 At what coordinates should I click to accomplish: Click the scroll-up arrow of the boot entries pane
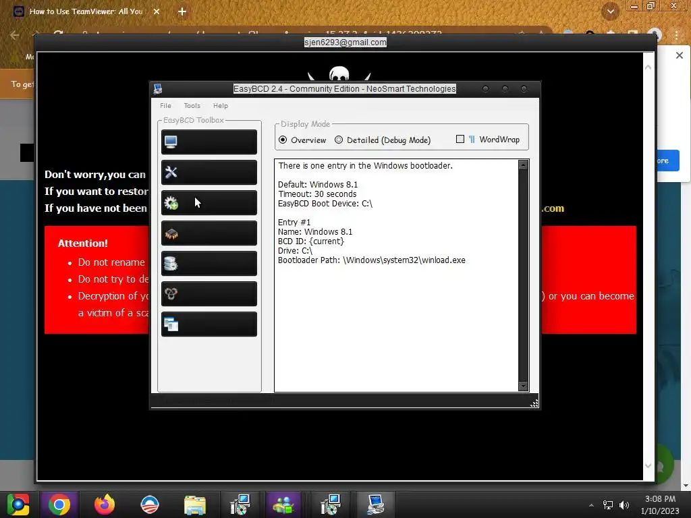523,166
